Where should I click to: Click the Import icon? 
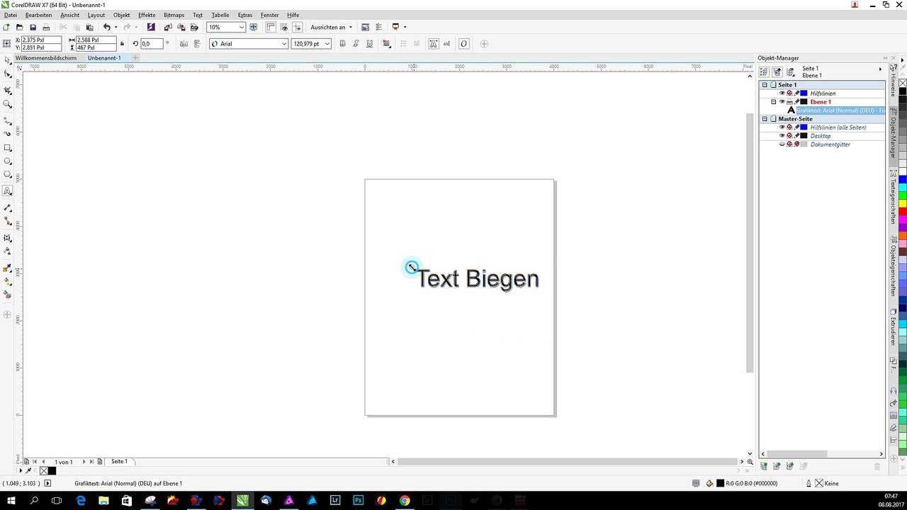168,27
